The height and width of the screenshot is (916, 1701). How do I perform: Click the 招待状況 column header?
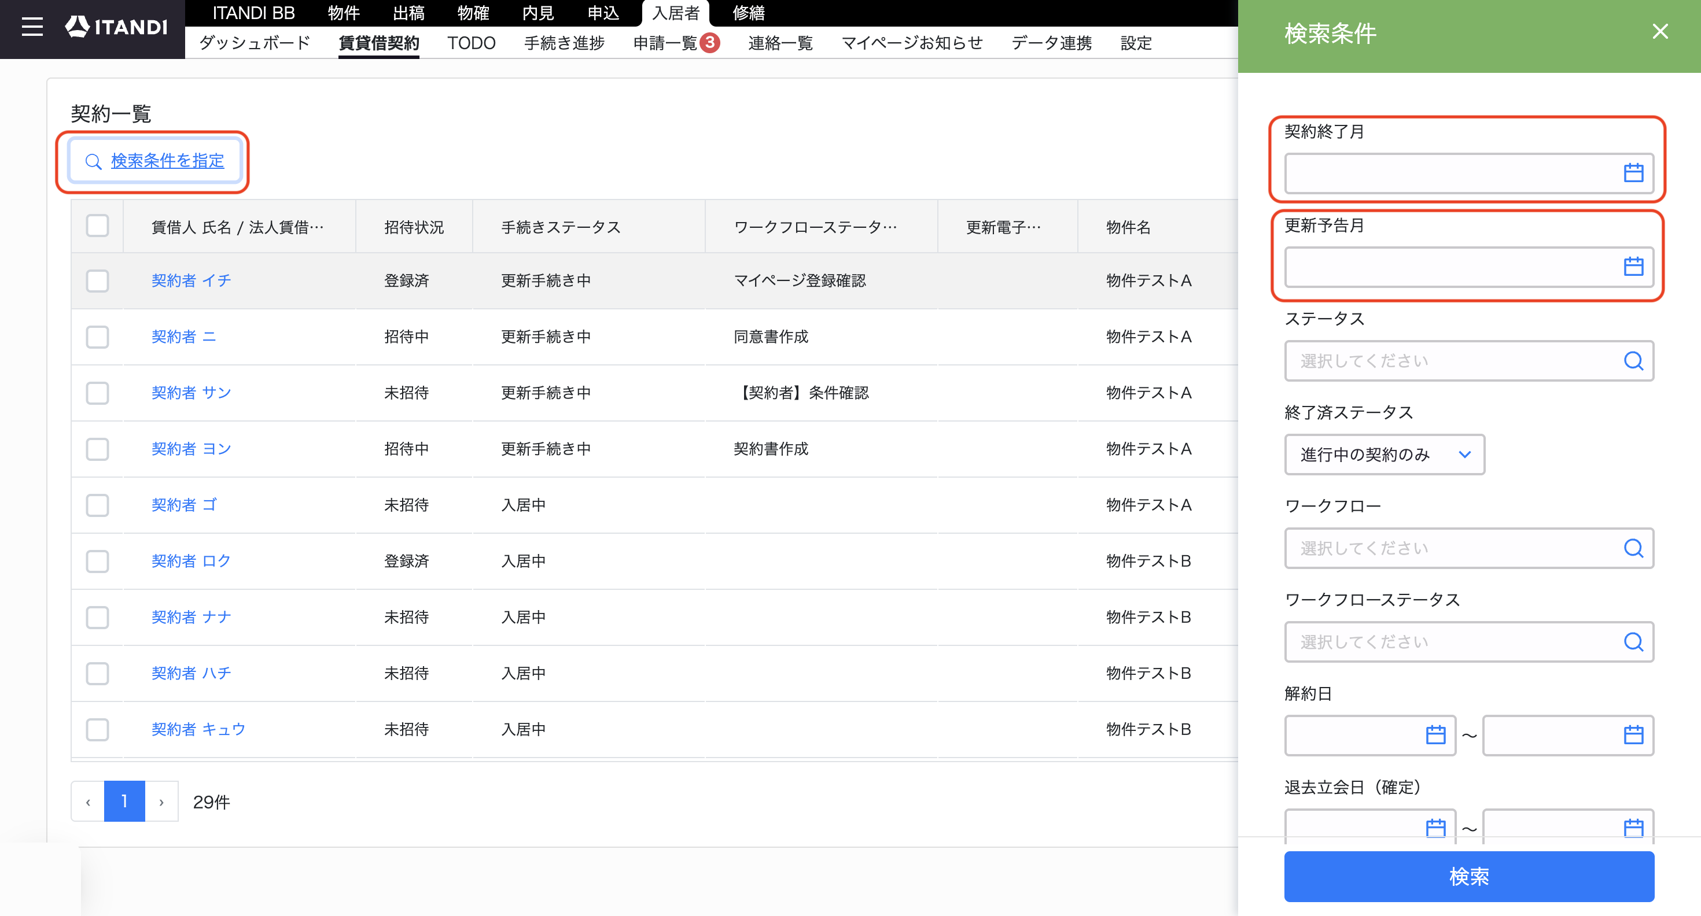pyautogui.click(x=414, y=227)
